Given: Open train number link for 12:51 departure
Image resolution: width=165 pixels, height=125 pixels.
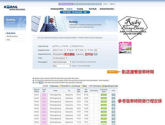Looking at the screenshot, I should (44, 108).
